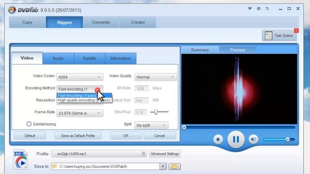
Task: Open the title bar dropdown menu arrow
Action: [x=250, y=9]
